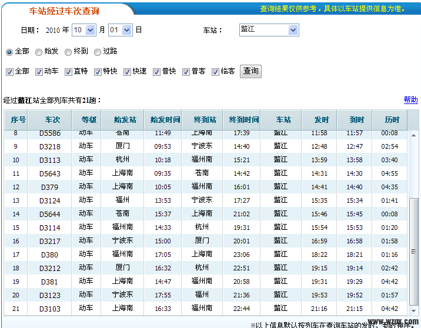Sort by 终到站 column header
421x328 pixels.
[202, 120]
